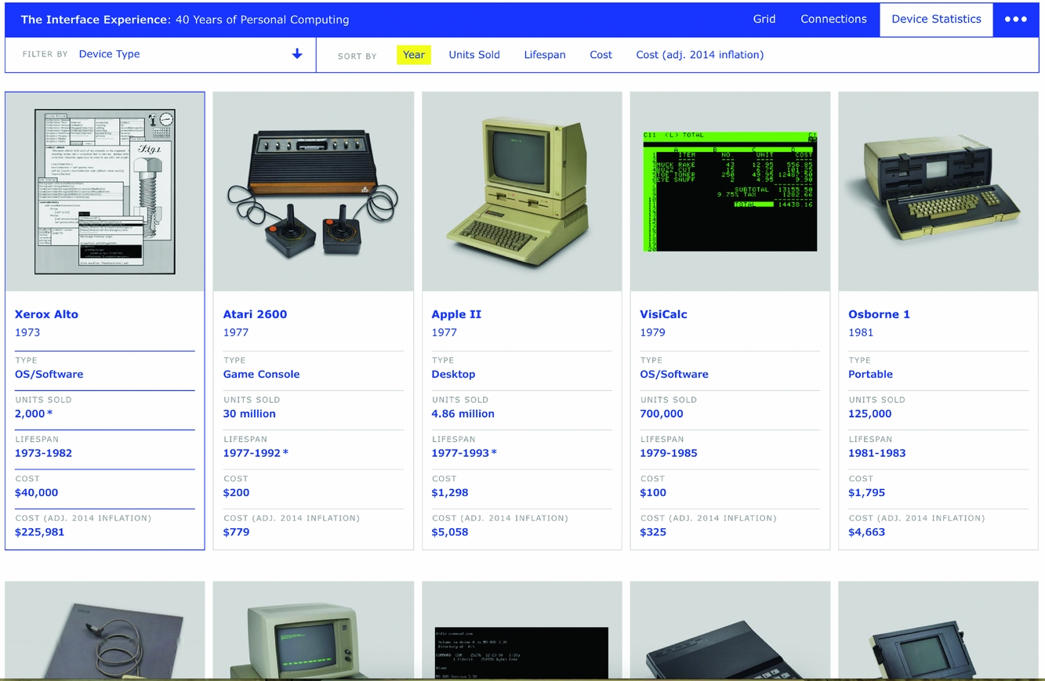Open the Apple II title link

click(456, 314)
